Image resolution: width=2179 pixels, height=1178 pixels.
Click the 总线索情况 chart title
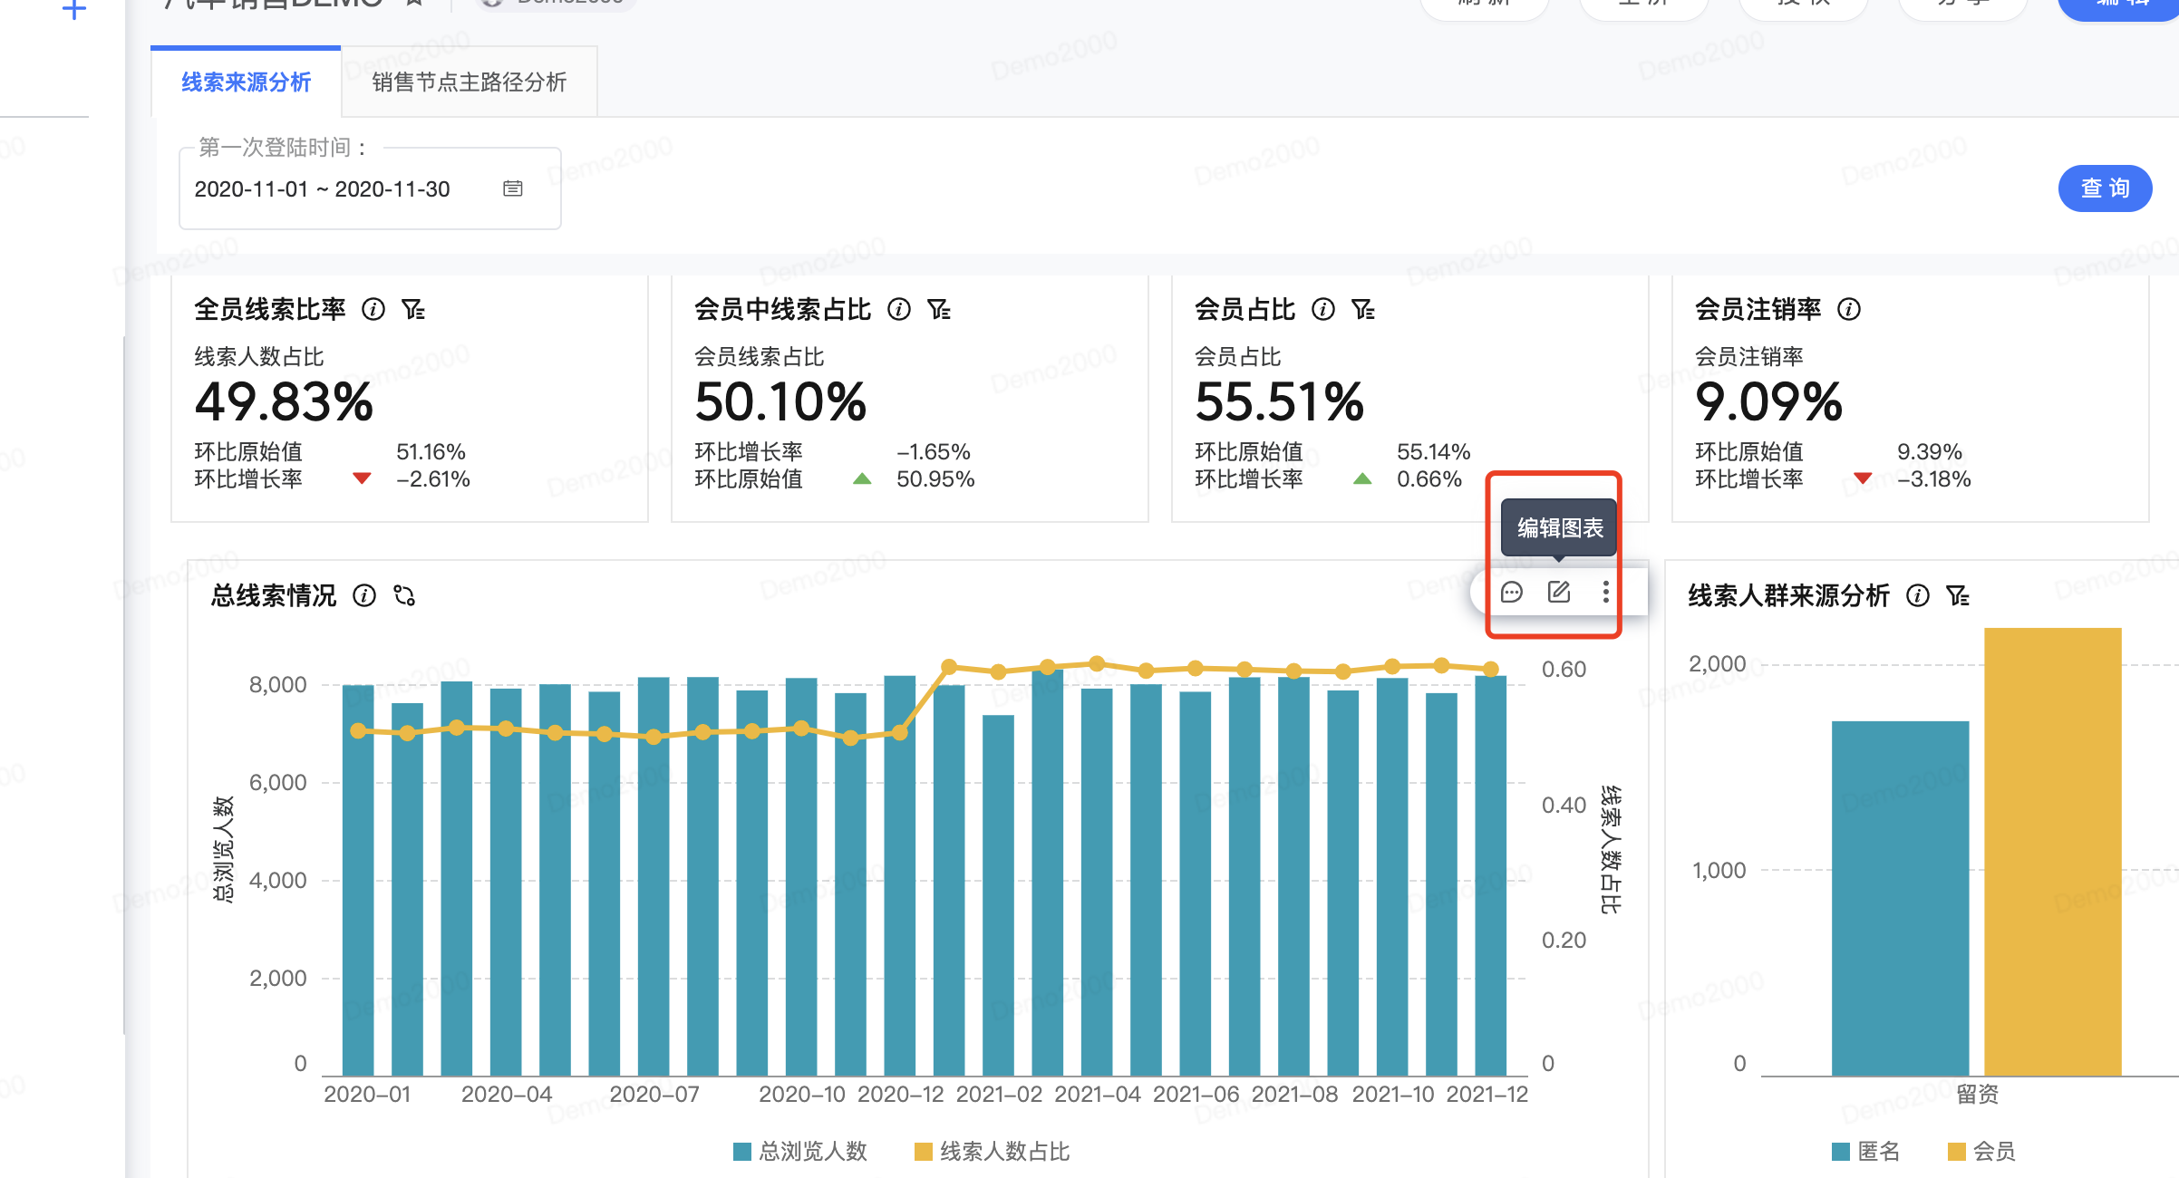pyautogui.click(x=274, y=595)
